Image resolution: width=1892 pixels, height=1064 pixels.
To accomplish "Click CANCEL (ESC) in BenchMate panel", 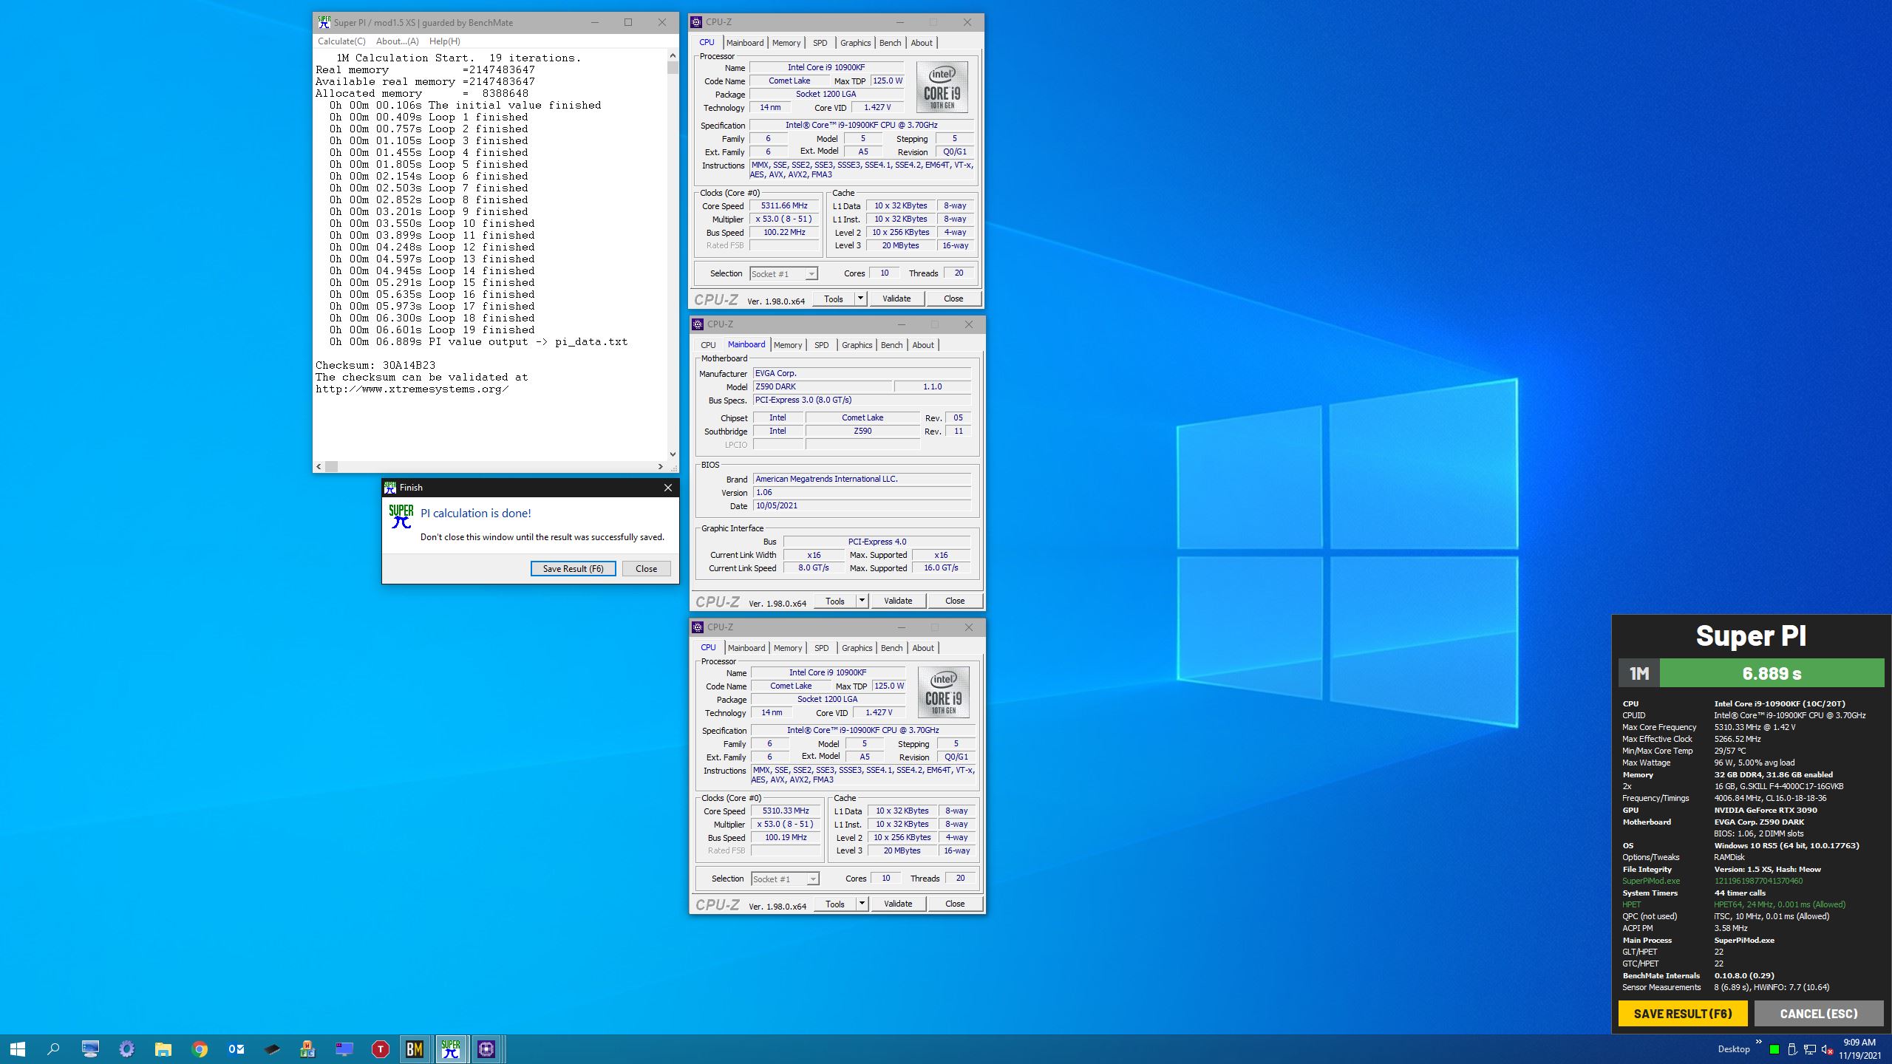I will [x=1818, y=1014].
